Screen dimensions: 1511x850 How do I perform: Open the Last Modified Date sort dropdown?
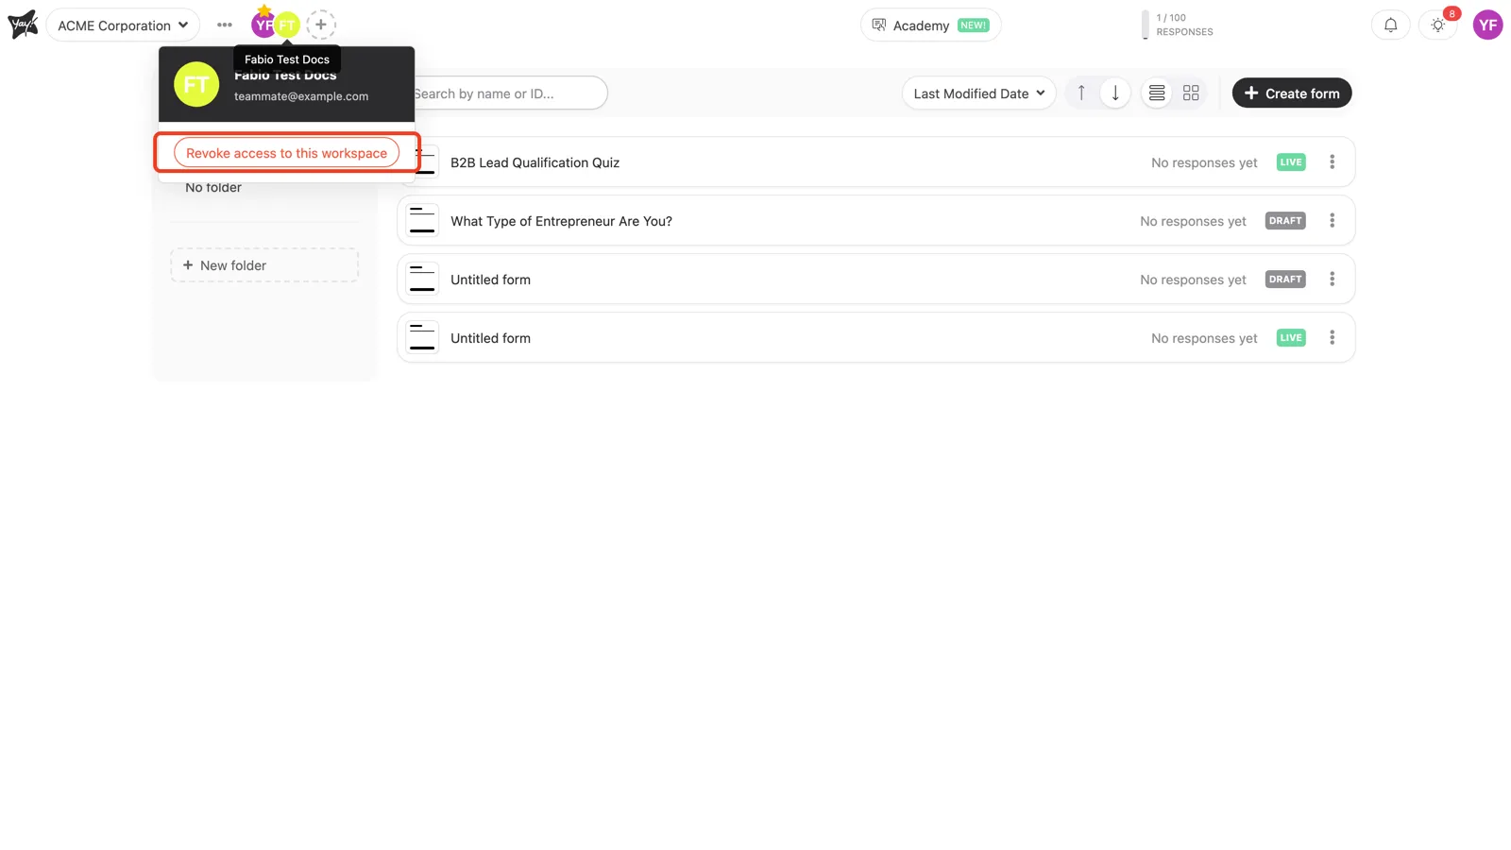pos(978,93)
